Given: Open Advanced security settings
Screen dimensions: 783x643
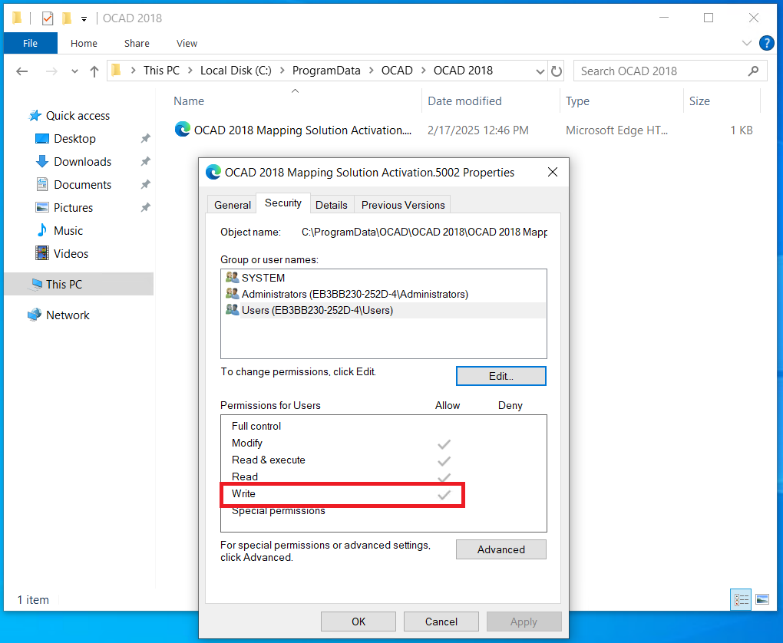Looking at the screenshot, I should [x=501, y=549].
